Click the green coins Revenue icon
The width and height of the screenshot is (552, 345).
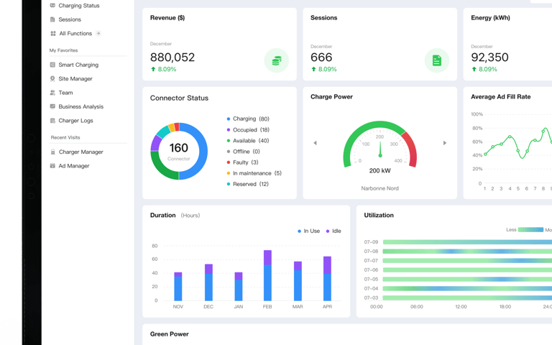pyautogui.click(x=276, y=60)
